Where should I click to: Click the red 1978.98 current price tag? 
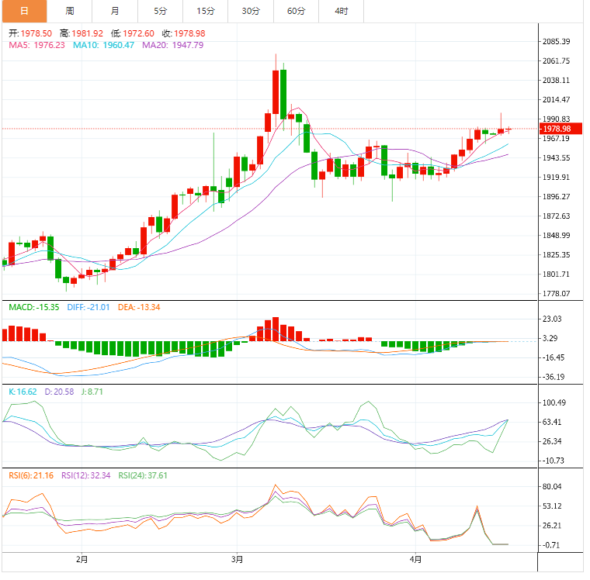(560, 129)
